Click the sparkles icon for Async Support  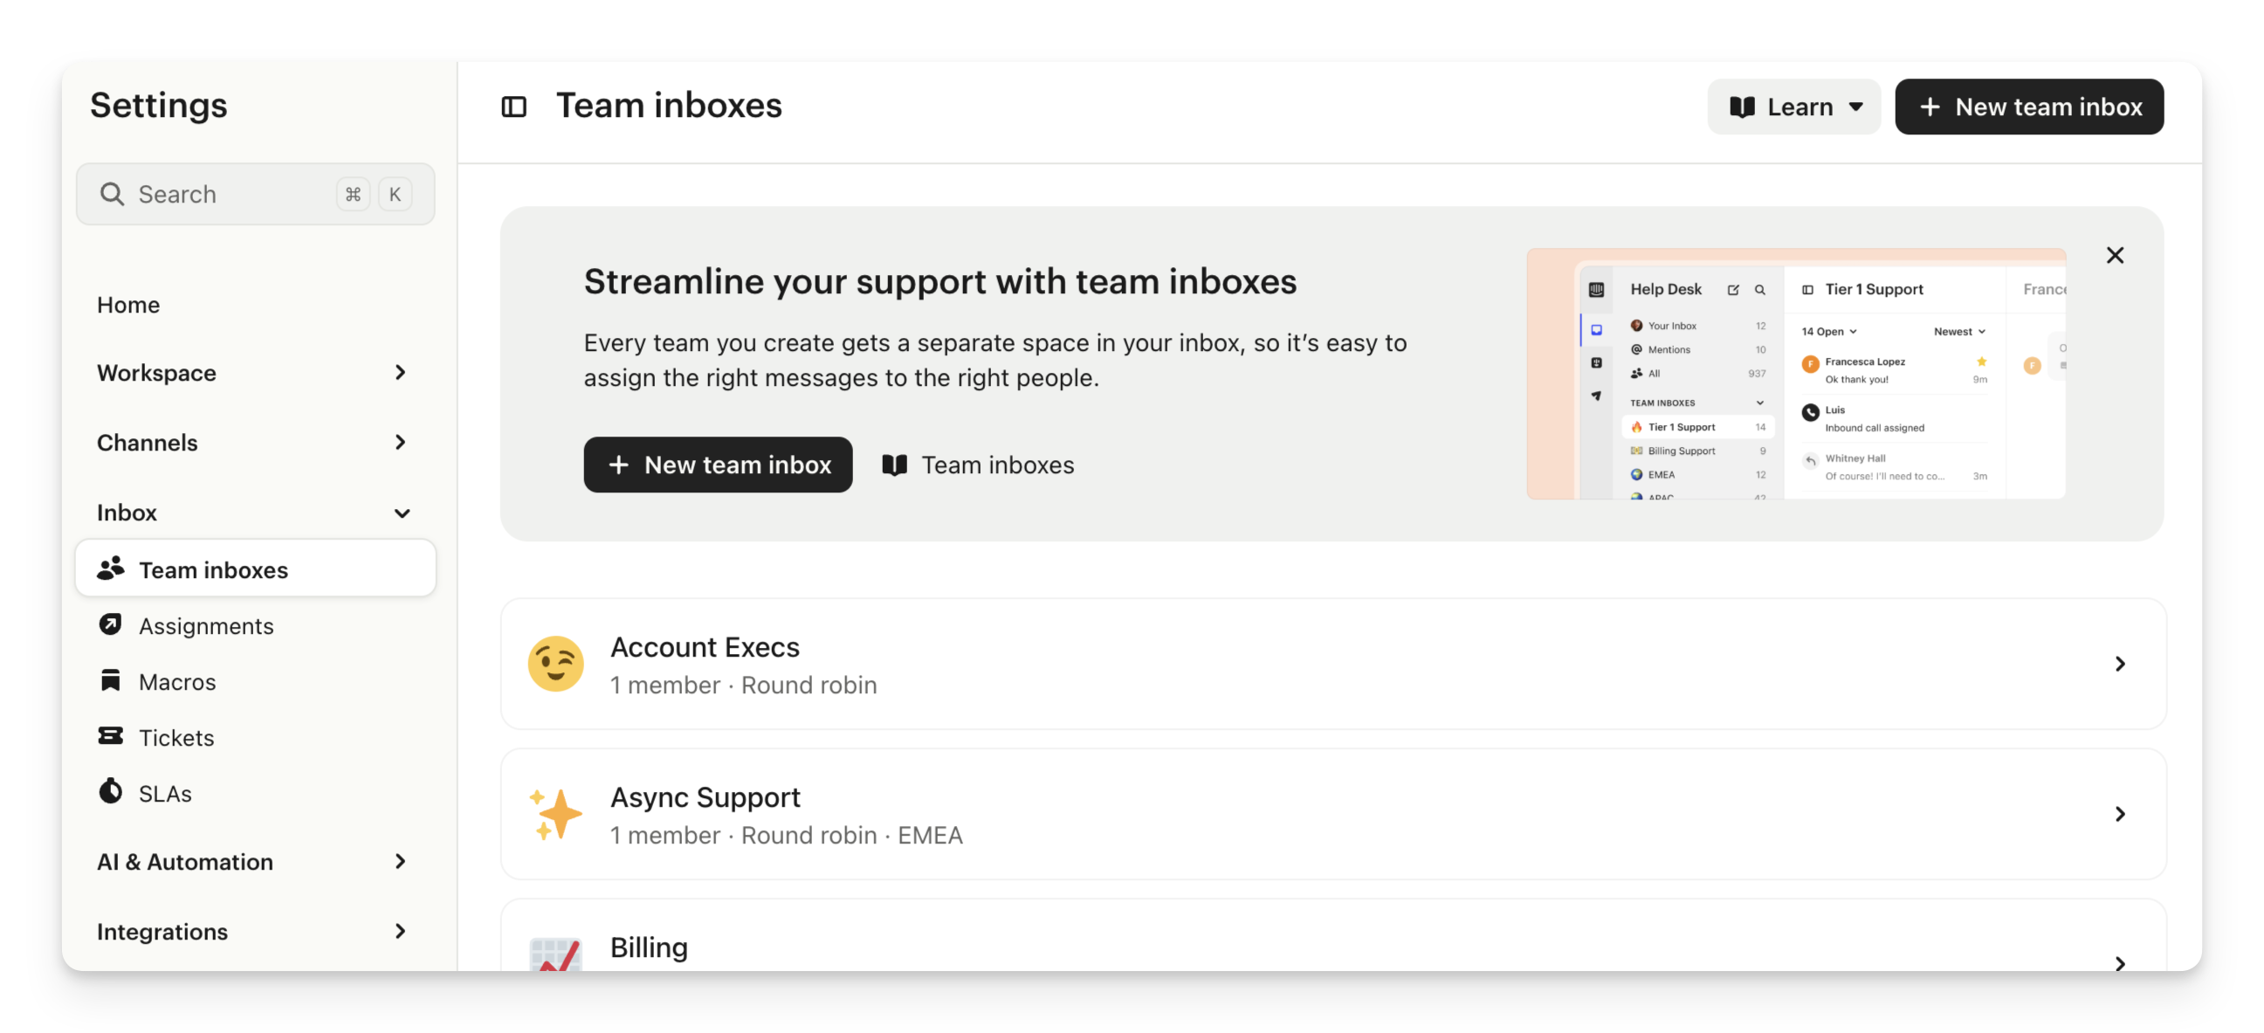(555, 813)
